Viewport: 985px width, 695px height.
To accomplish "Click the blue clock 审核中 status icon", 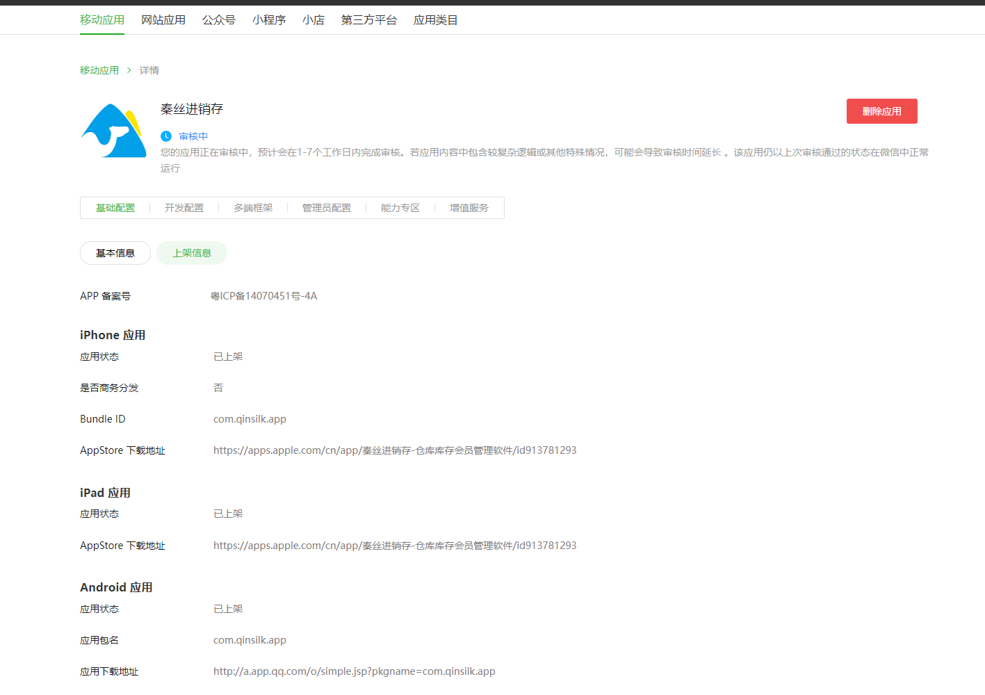I will coord(166,136).
